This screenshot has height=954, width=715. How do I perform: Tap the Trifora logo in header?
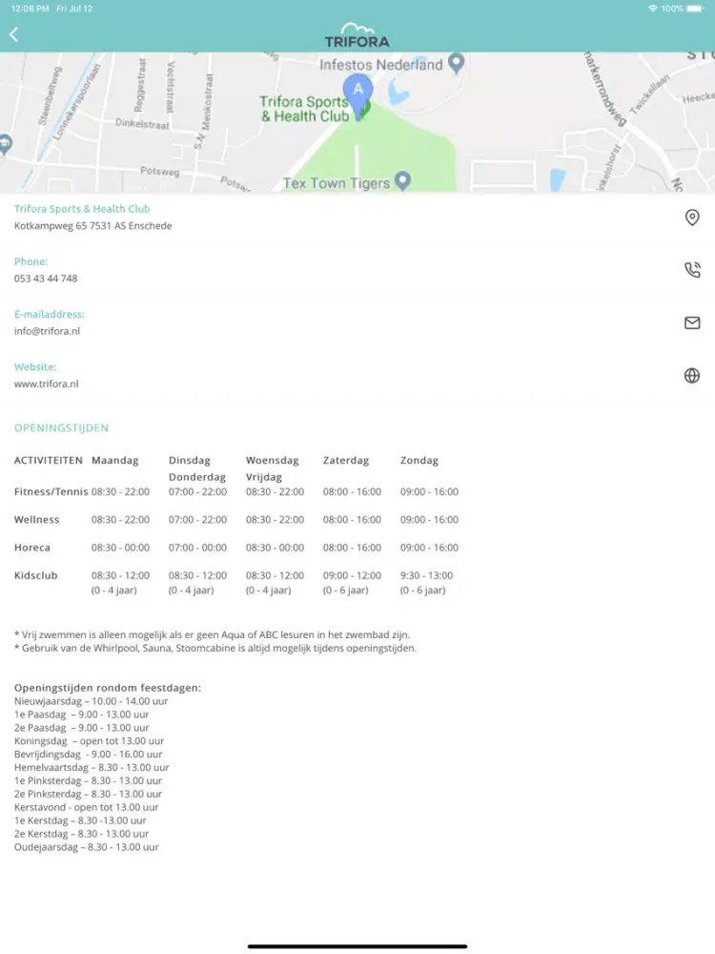coord(357,35)
